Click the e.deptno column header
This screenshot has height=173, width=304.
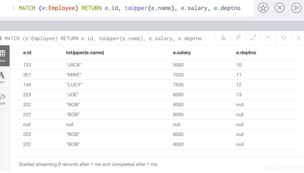[x=246, y=53]
